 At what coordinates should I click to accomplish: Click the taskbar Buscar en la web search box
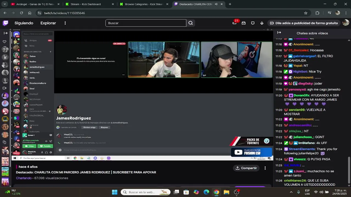(146, 192)
